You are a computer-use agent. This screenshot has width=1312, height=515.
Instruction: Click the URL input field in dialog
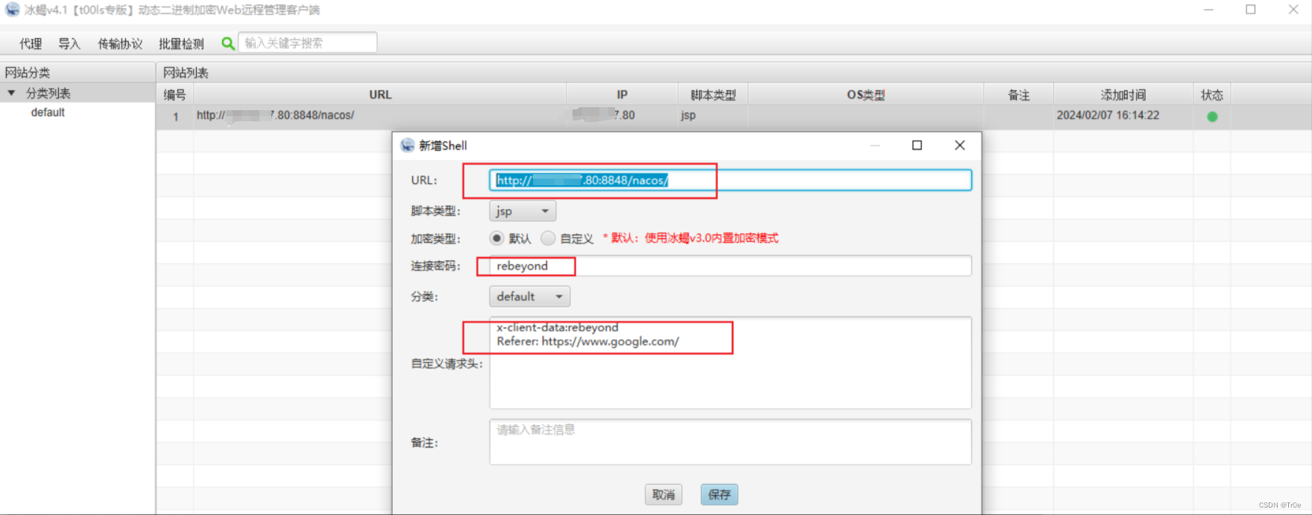pyautogui.click(x=731, y=180)
